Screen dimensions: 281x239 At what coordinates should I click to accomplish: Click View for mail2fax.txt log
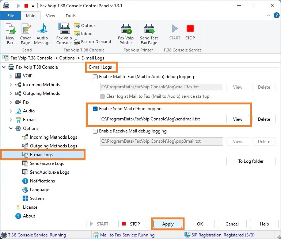click(x=238, y=87)
